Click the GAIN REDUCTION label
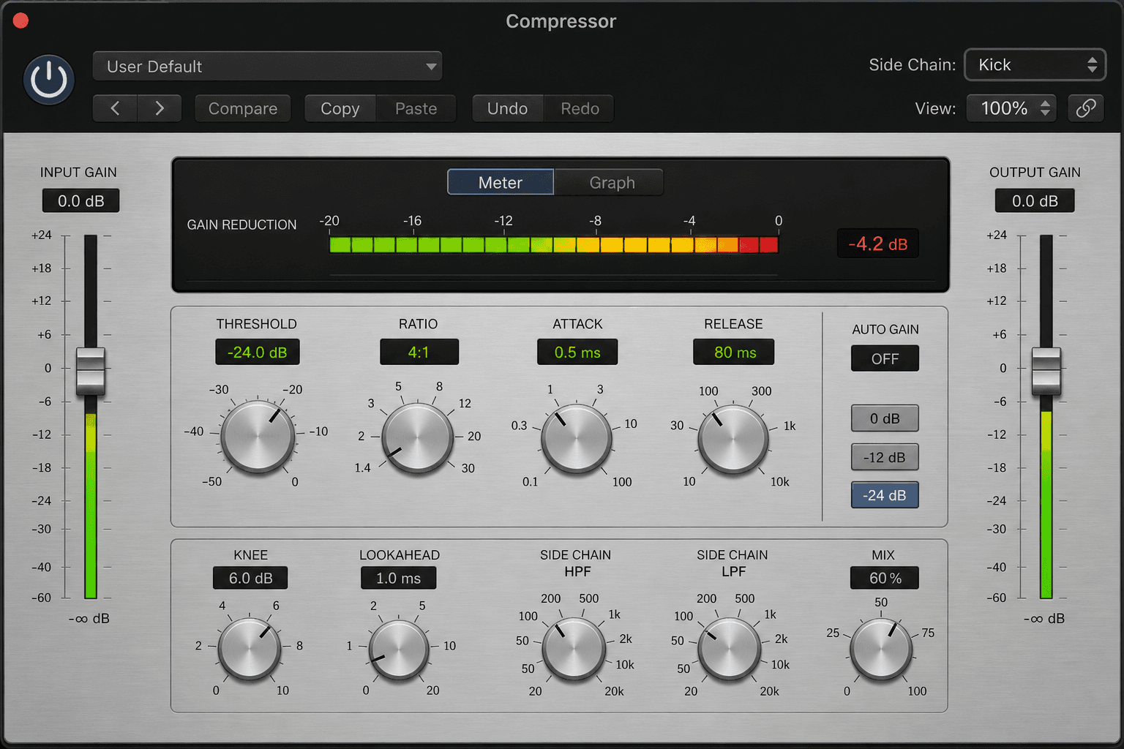 point(241,225)
